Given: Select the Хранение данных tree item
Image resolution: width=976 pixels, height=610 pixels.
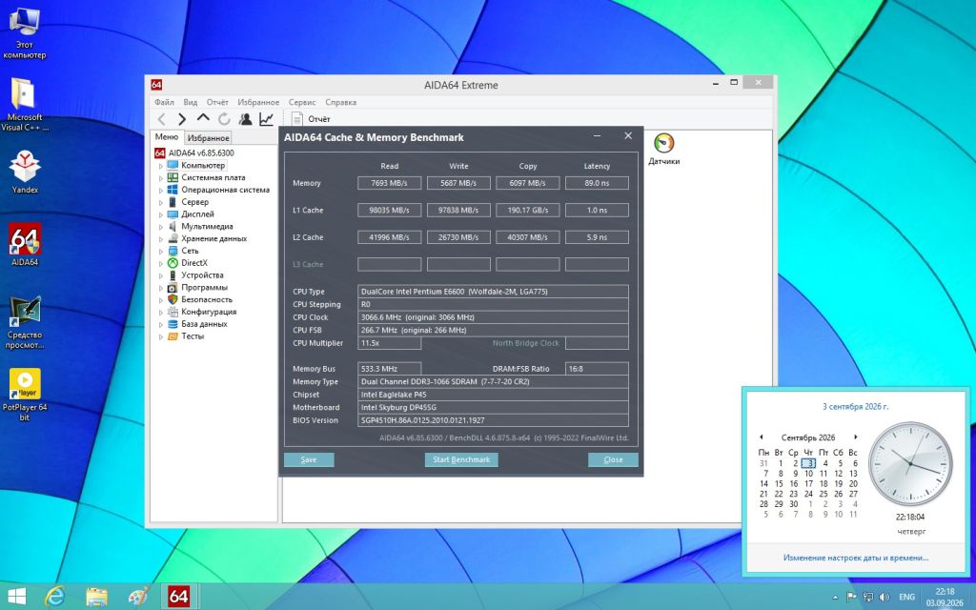Looking at the screenshot, I should [x=214, y=238].
